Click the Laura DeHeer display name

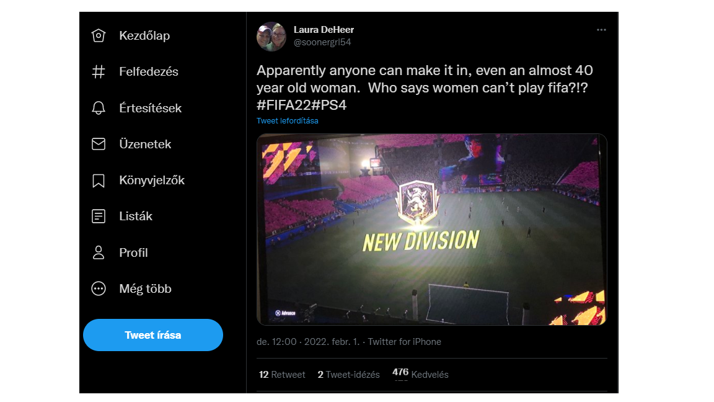[x=324, y=30]
